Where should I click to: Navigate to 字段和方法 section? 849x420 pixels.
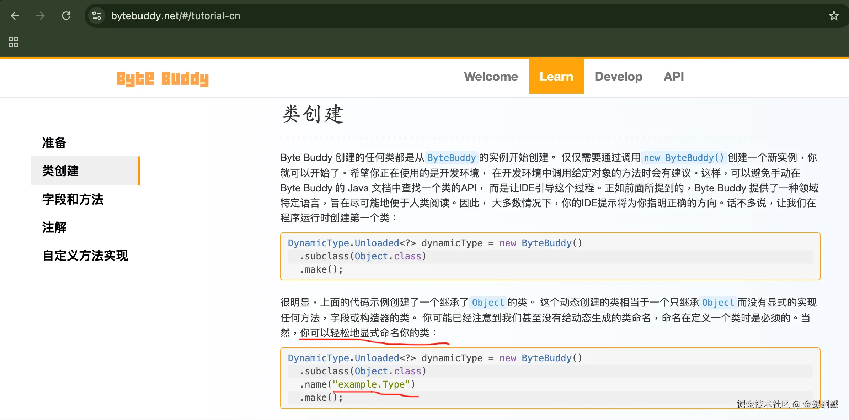73,199
